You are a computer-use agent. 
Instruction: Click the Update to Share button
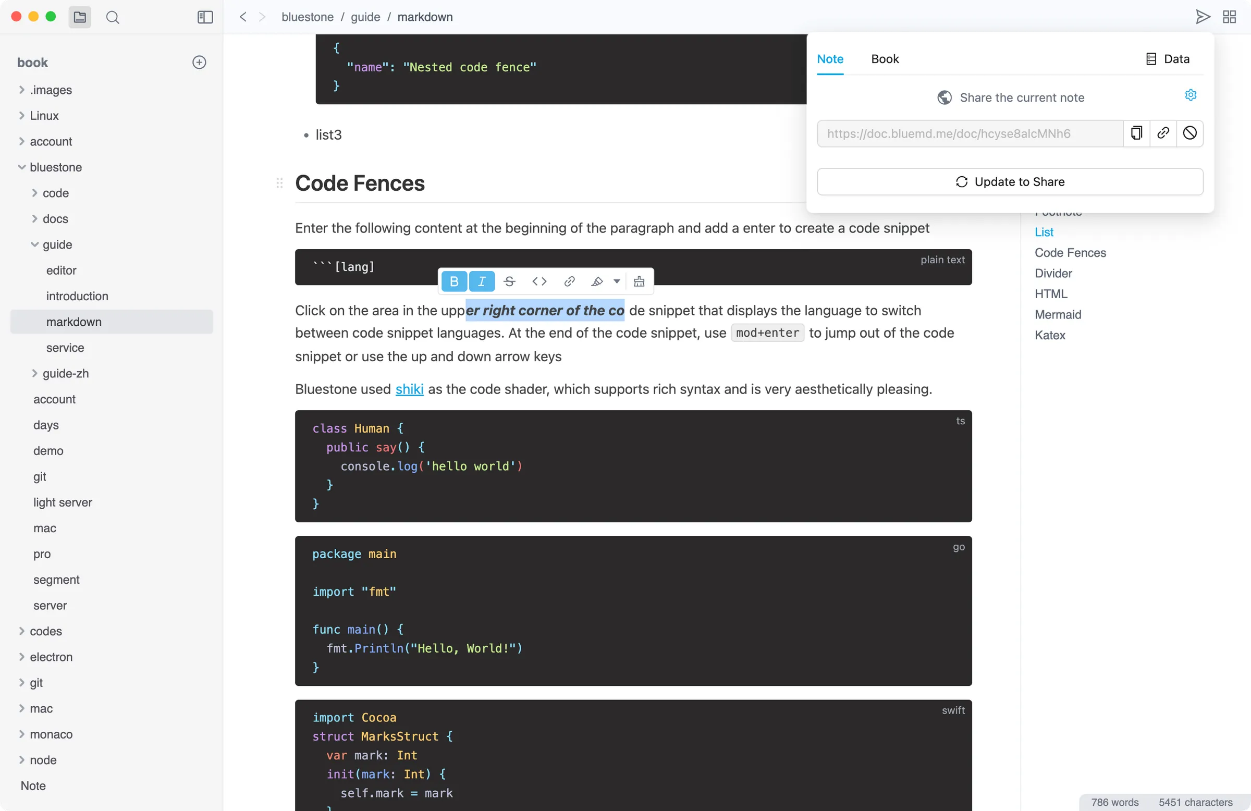(x=1010, y=182)
